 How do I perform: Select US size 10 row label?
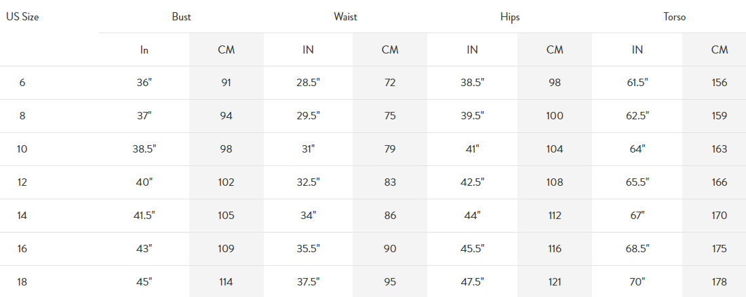(22, 149)
